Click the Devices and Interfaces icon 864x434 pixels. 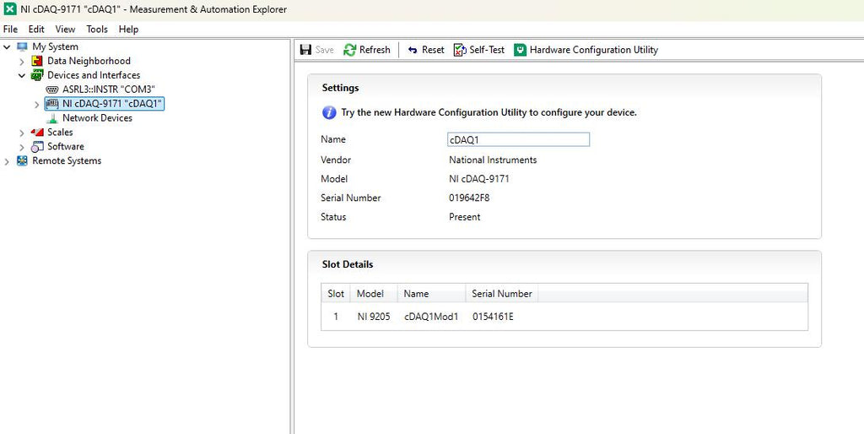tap(37, 75)
